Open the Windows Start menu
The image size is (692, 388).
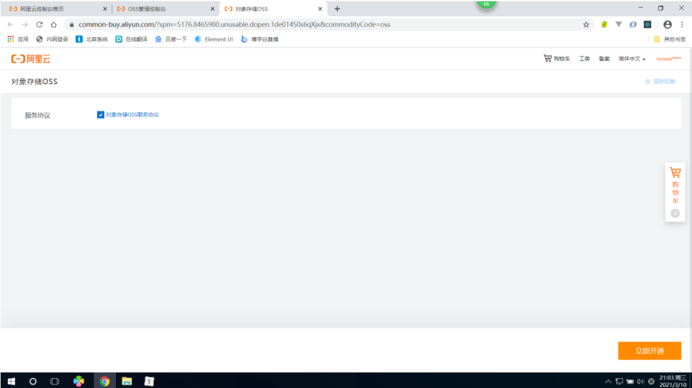(x=12, y=381)
